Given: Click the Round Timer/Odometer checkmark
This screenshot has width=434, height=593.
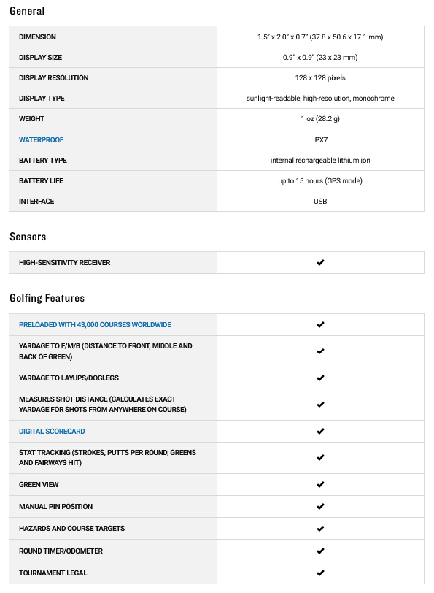Looking at the screenshot, I should pyautogui.click(x=320, y=551).
